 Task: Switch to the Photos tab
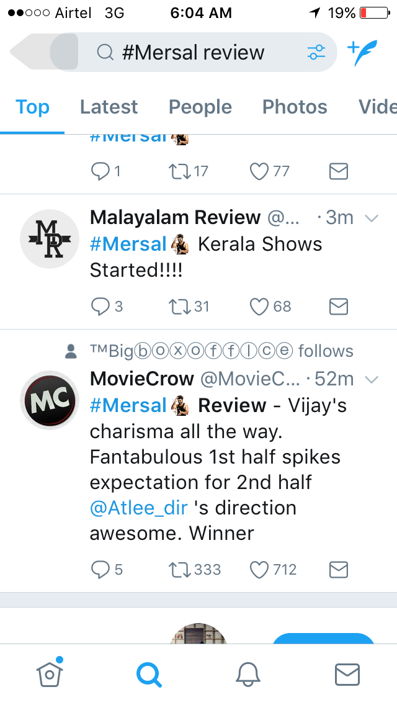(x=295, y=107)
